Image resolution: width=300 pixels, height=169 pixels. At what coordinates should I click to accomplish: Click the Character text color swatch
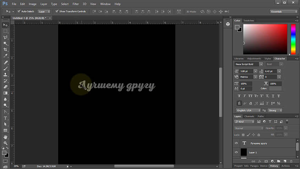[x=275, y=89]
